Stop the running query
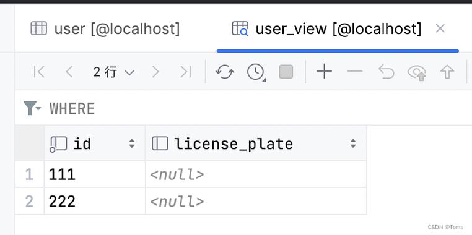The height and width of the screenshot is (235, 472). point(286,72)
